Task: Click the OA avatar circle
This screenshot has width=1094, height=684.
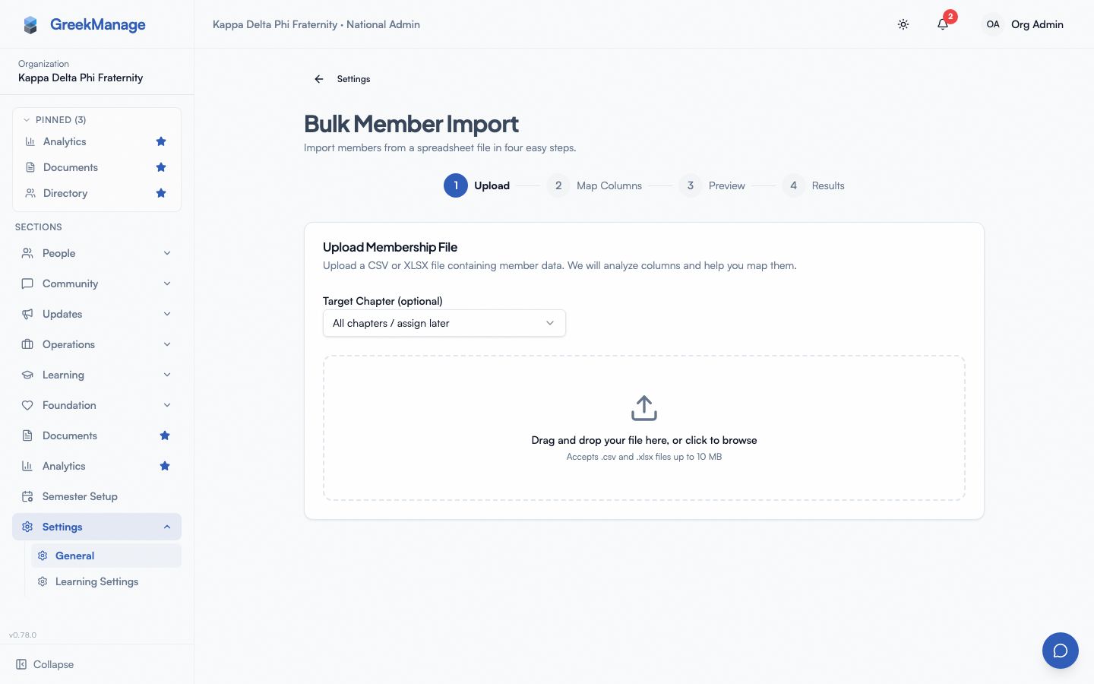Action: (993, 24)
